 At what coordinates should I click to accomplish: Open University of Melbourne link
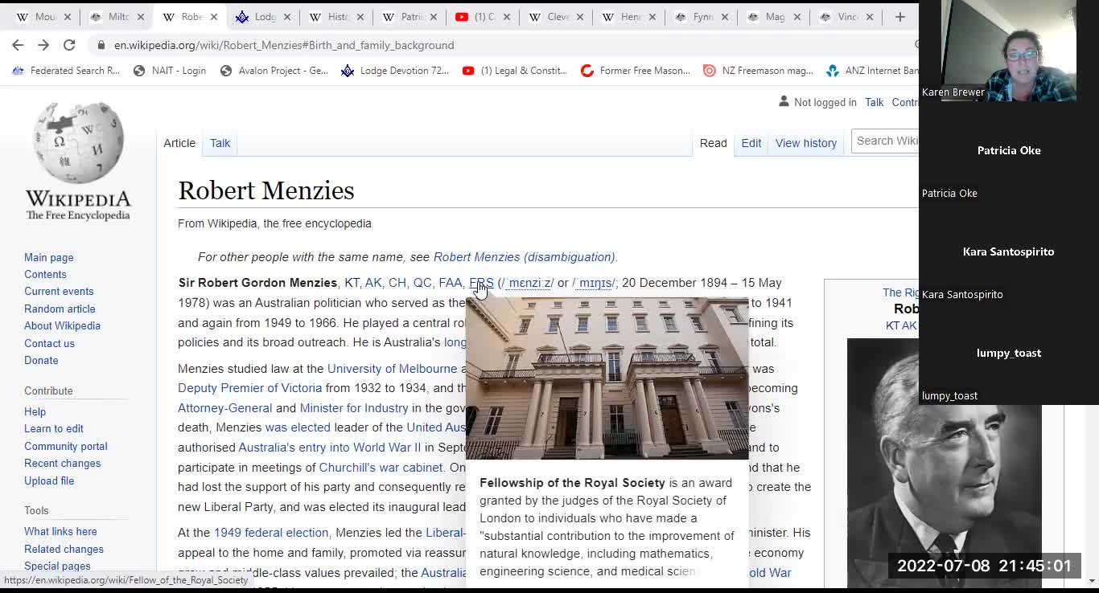click(x=392, y=369)
